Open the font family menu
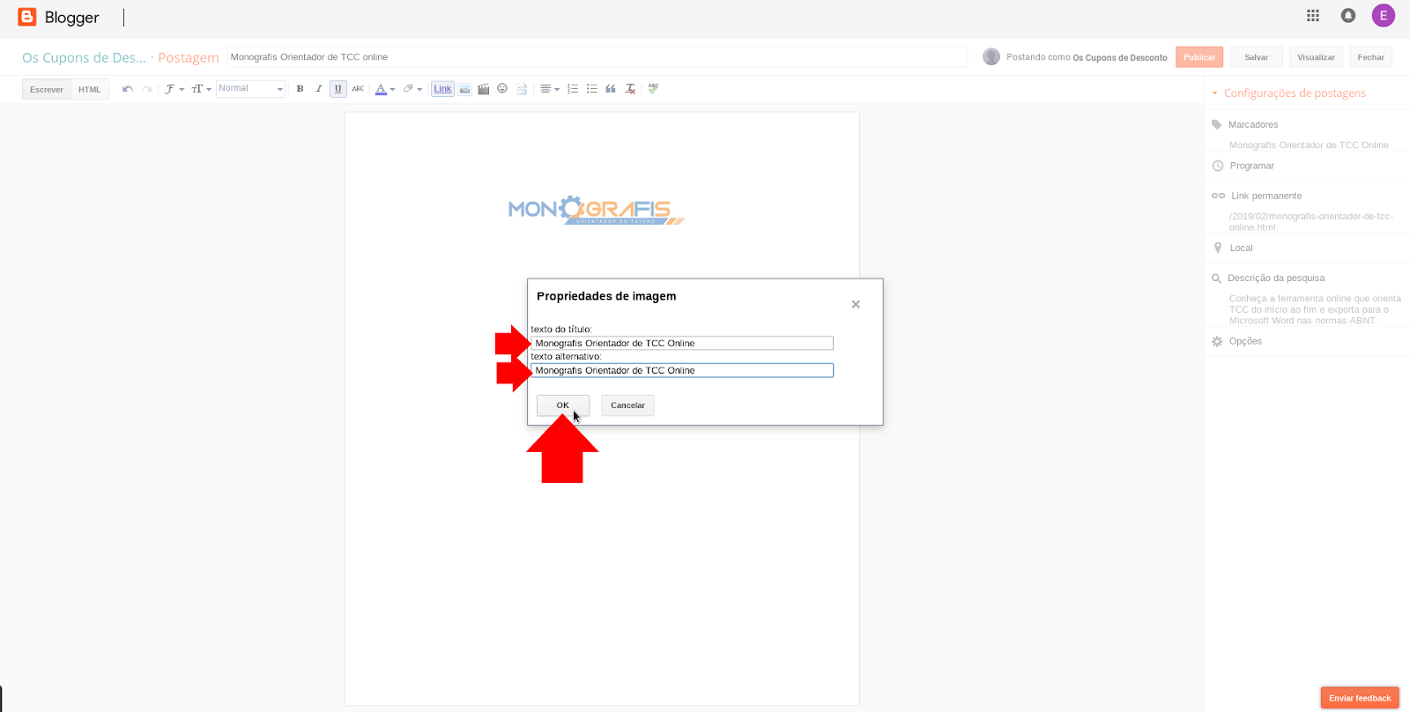Image resolution: width=1410 pixels, height=712 pixels. coord(174,89)
